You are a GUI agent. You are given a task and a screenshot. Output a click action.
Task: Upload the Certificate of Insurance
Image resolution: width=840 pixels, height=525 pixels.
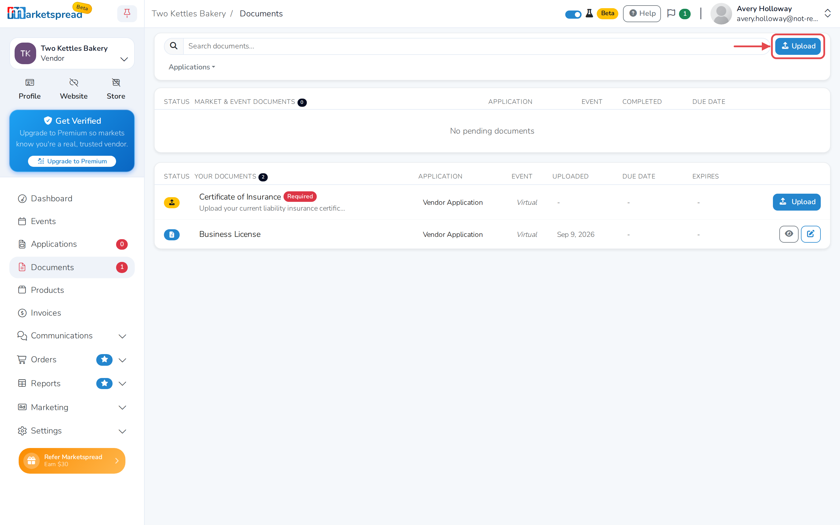point(797,202)
